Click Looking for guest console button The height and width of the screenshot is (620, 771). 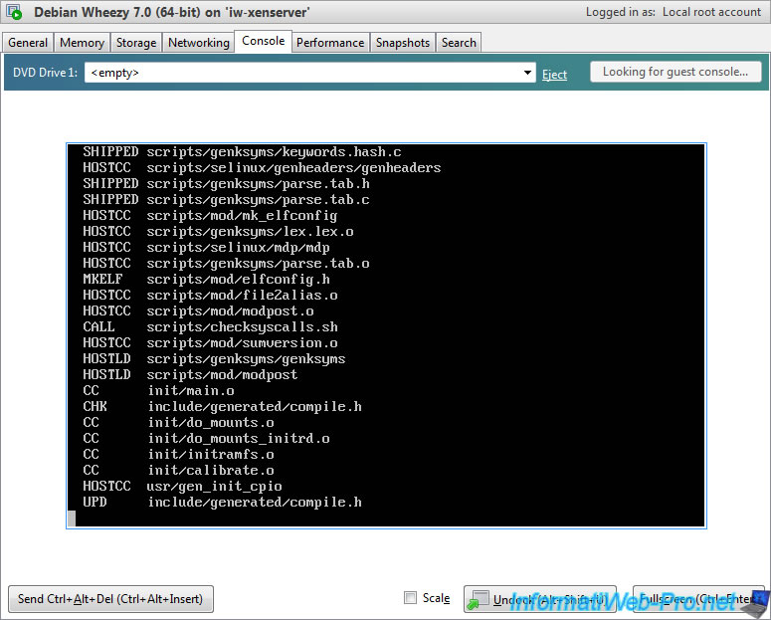click(x=675, y=72)
